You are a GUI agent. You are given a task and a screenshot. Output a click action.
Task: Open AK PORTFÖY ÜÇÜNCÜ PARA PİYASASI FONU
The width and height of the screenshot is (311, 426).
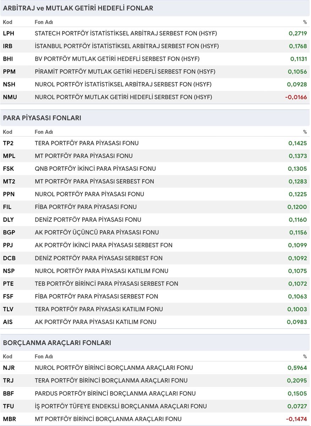click(97, 233)
